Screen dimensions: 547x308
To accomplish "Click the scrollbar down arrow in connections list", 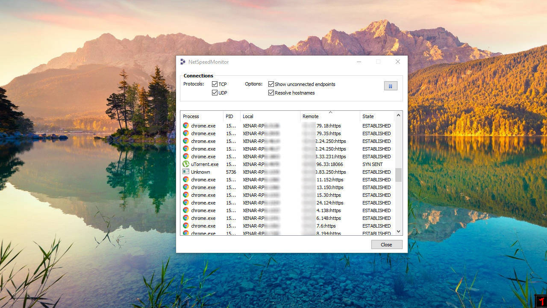I will [398, 231].
